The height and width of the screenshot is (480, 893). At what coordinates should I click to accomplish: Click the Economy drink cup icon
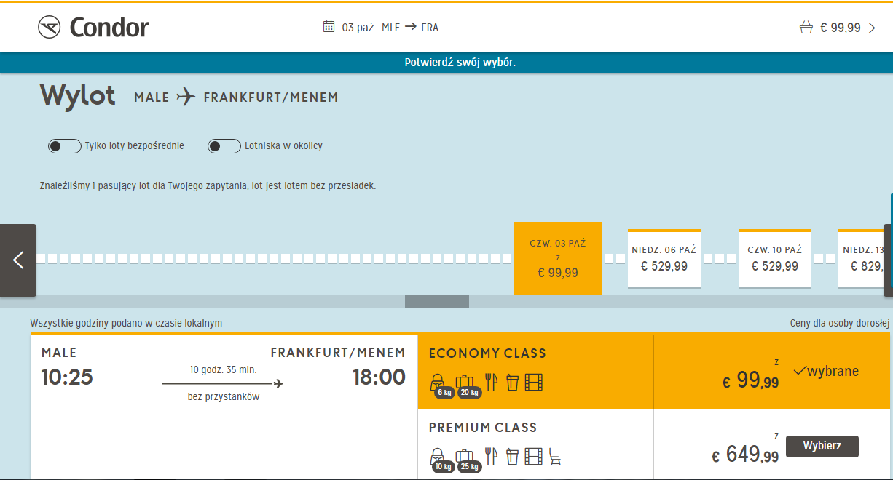tap(512, 382)
